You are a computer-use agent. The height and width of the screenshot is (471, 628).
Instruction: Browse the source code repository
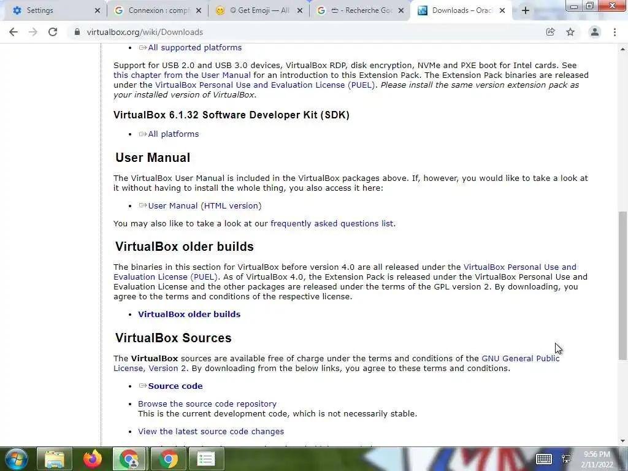point(207,404)
